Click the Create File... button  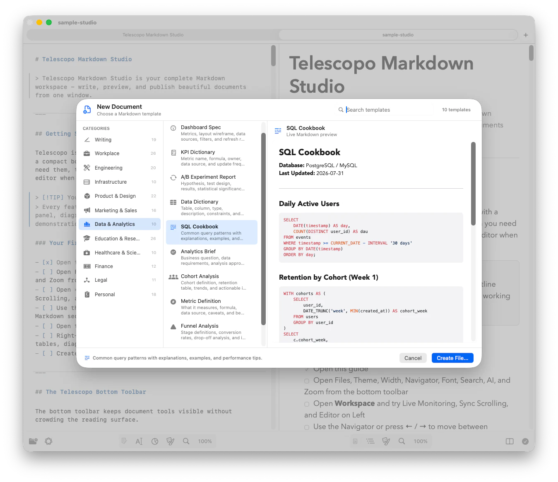pos(452,358)
